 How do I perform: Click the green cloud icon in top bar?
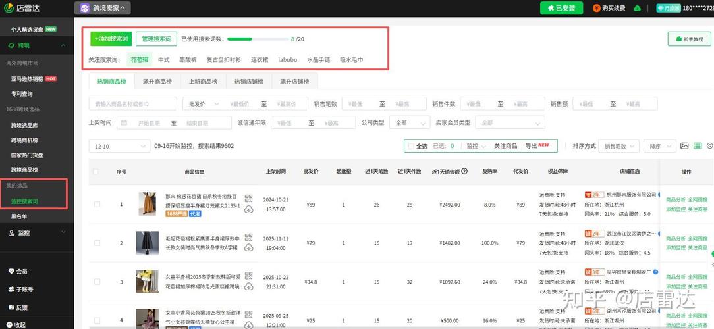pyautogui.click(x=637, y=8)
